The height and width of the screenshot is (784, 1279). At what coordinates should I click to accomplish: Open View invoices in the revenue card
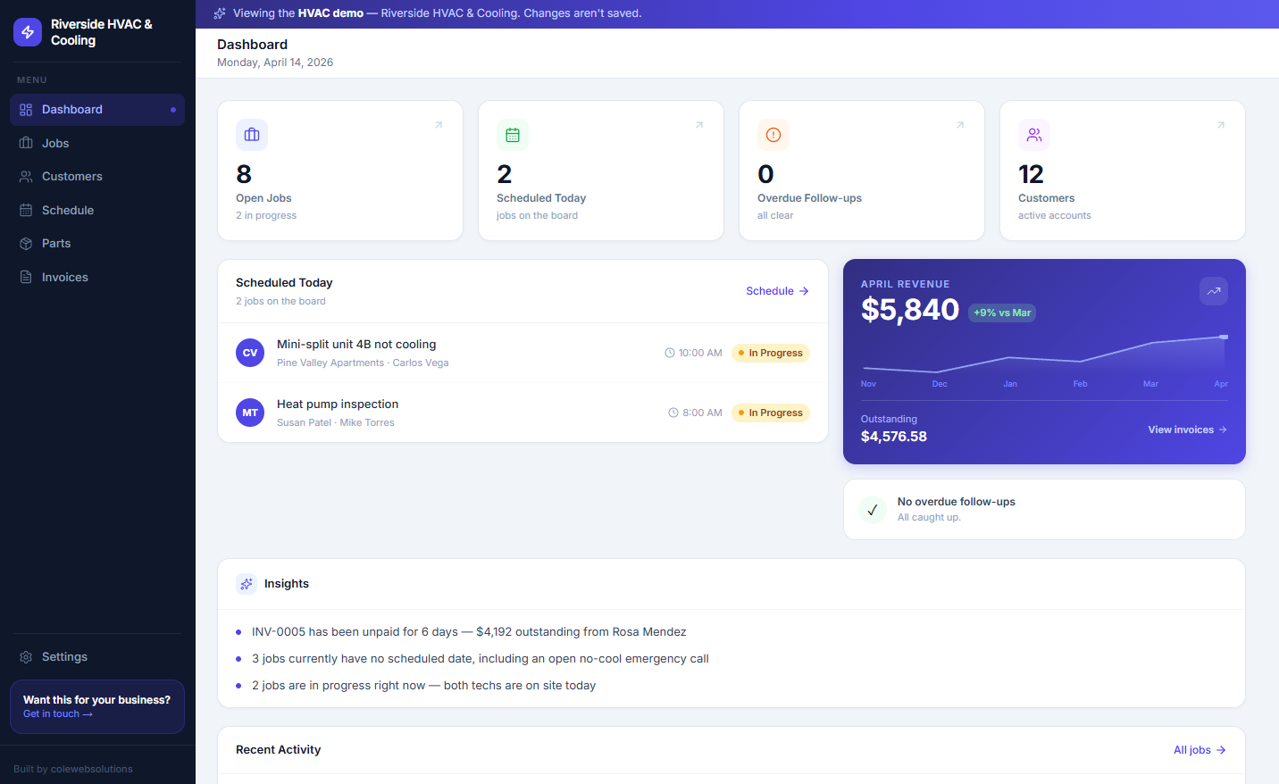click(1187, 430)
